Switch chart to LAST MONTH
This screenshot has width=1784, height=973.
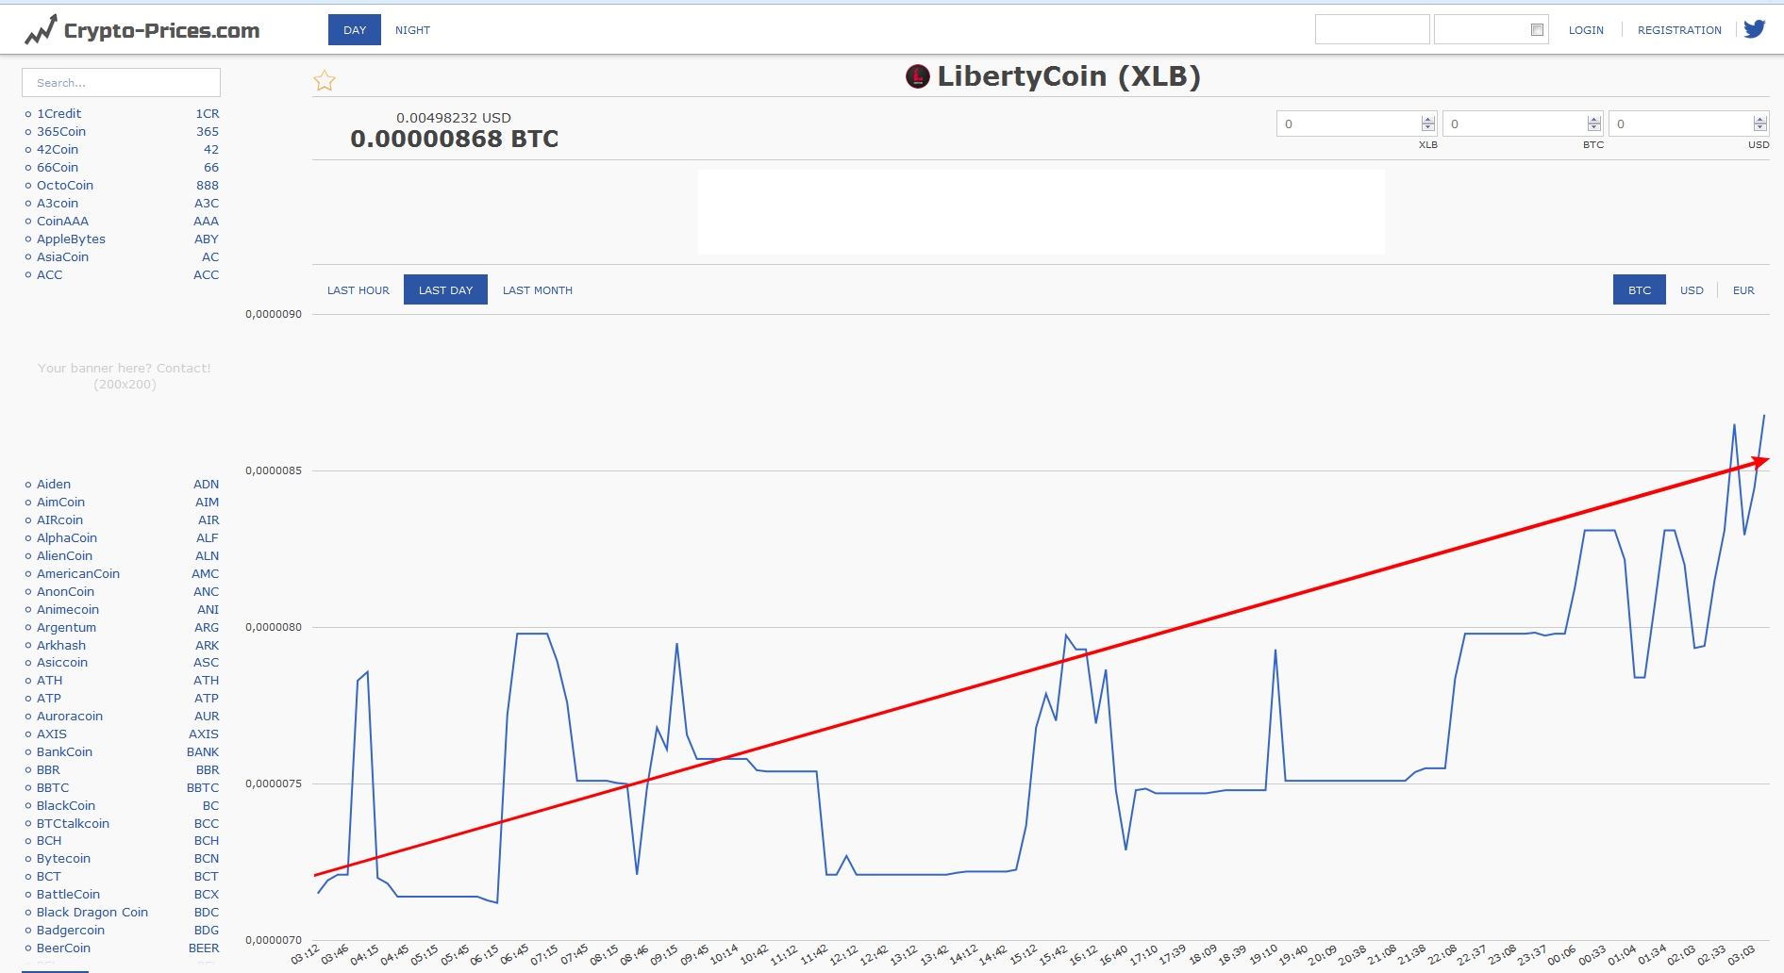click(538, 290)
